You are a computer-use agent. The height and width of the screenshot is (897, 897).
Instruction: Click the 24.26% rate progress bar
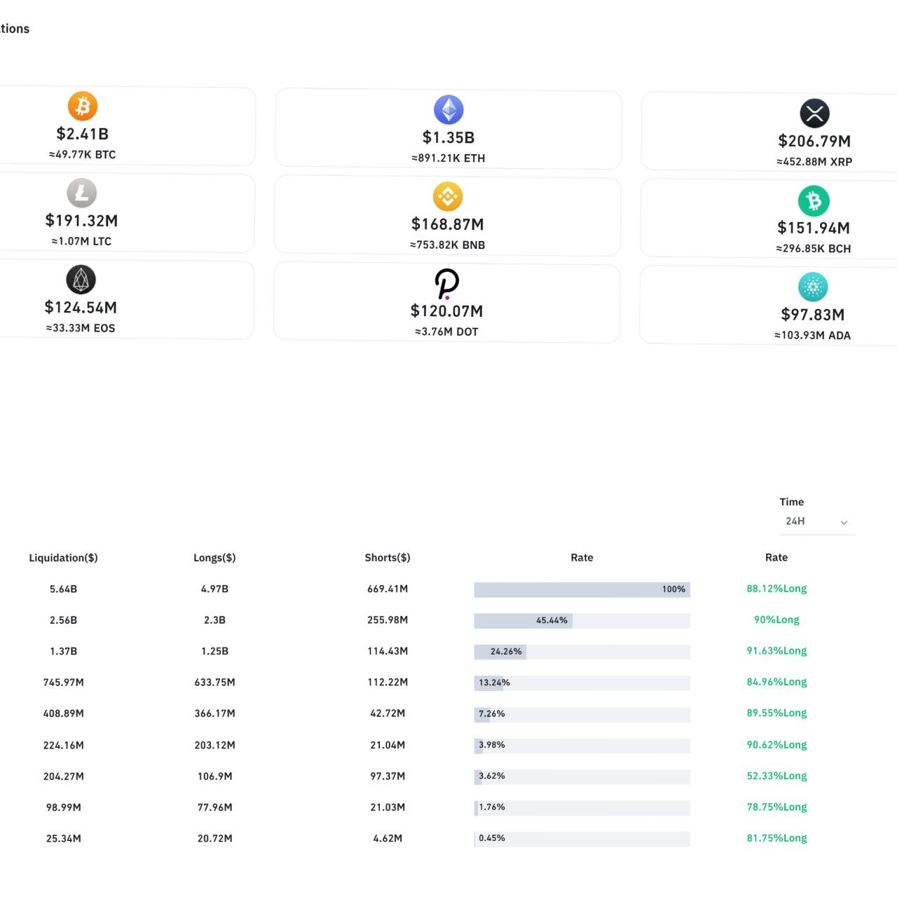pyautogui.click(x=582, y=652)
